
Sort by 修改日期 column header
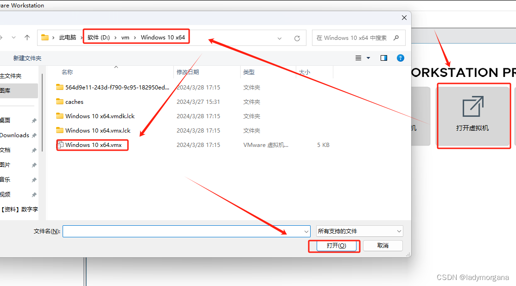coord(188,72)
